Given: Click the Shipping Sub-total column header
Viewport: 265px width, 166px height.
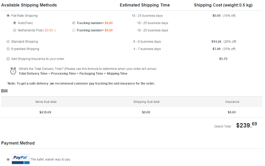Looking at the screenshot, I should pos(146,102).
